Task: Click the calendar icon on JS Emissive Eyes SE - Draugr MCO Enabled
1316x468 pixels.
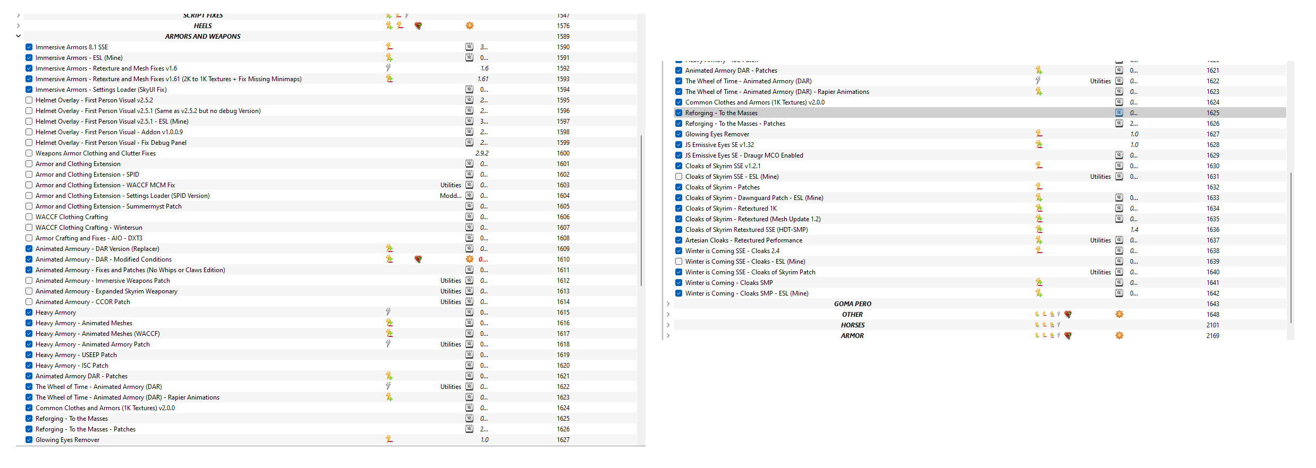Action: coord(1119,155)
